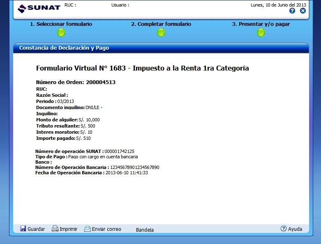Click the Usuario label in the header
This screenshot has height=244, width=321.
pos(120,5)
